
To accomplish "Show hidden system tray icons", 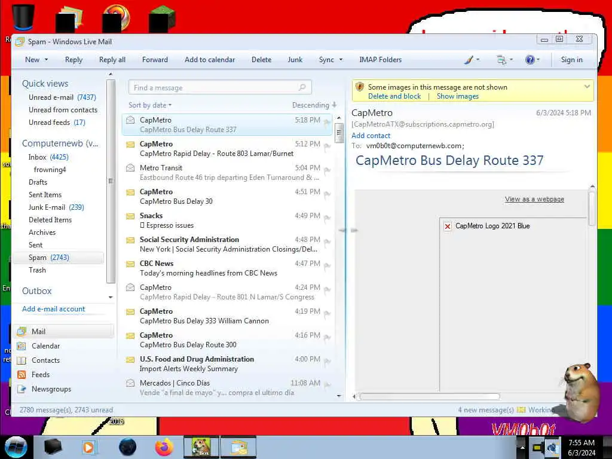I will pyautogui.click(x=522, y=448).
